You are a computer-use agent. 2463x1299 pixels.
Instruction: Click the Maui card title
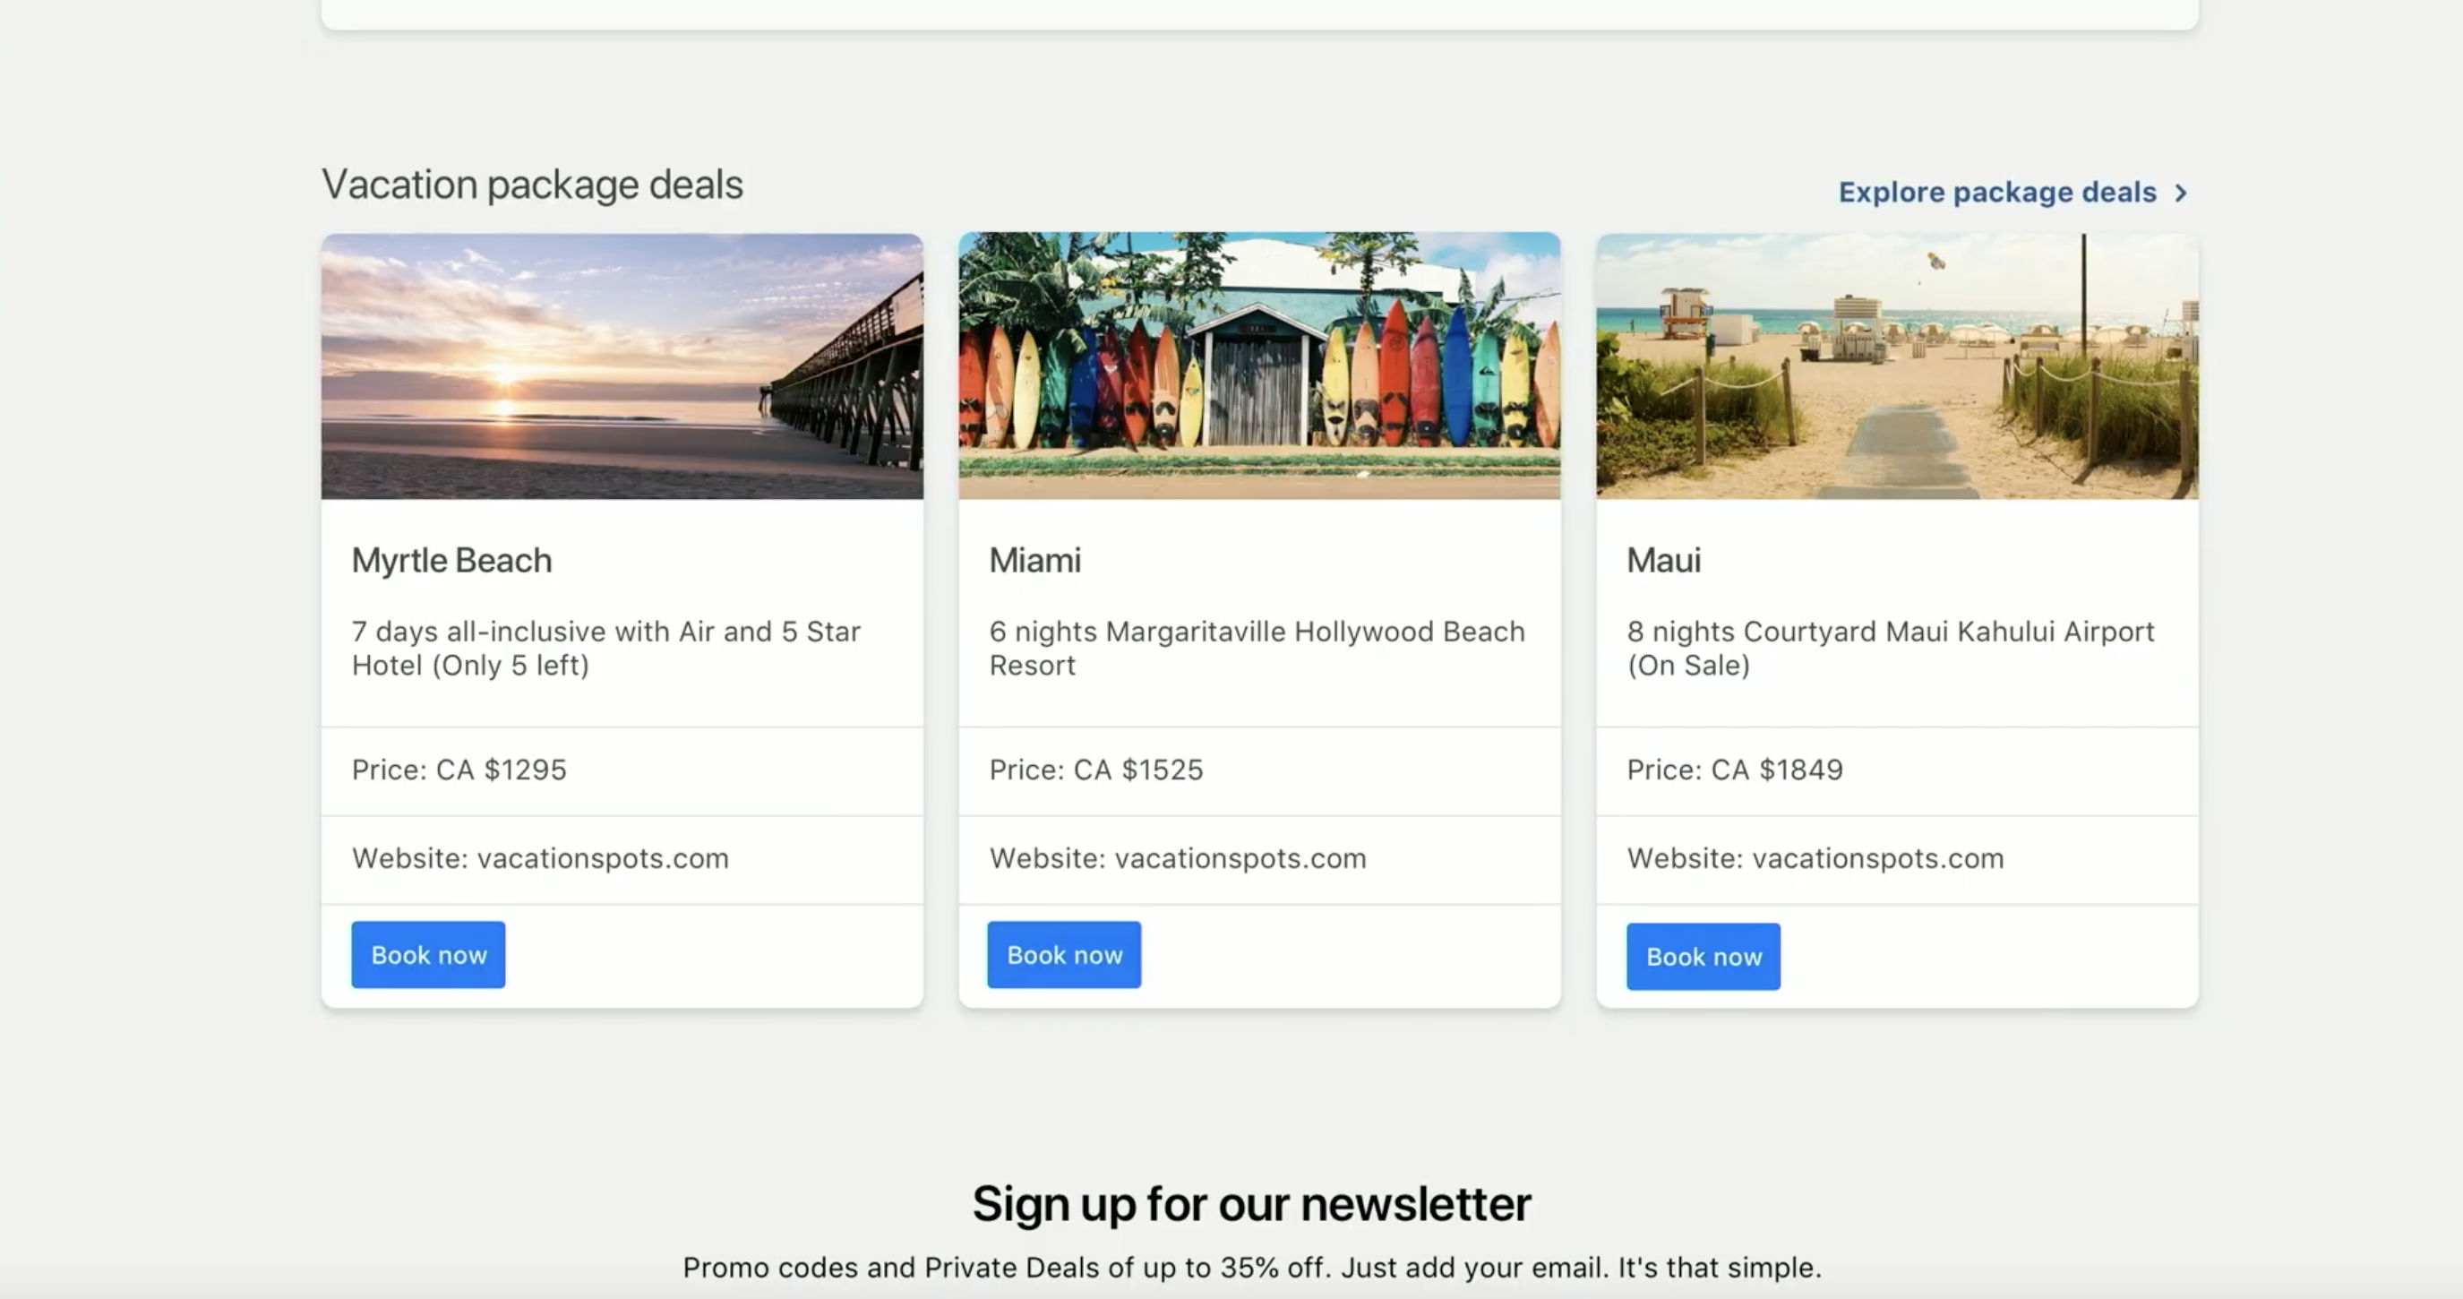1664,561
